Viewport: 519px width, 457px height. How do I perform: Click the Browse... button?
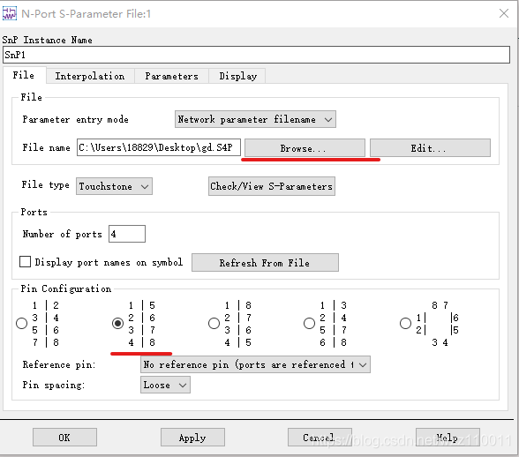click(305, 148)
